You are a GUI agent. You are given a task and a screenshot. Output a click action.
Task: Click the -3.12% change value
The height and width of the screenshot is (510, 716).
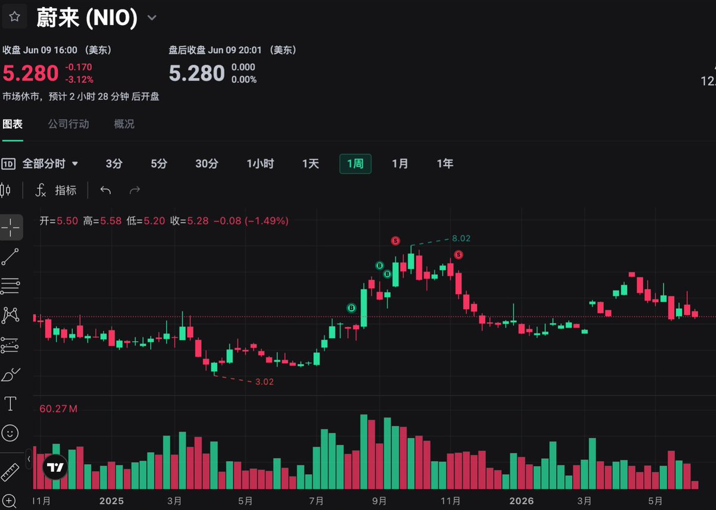(79, 79)
